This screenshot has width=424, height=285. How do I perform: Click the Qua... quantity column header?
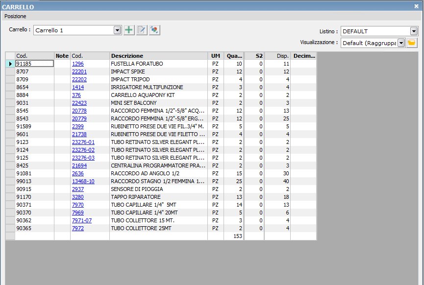234,56
